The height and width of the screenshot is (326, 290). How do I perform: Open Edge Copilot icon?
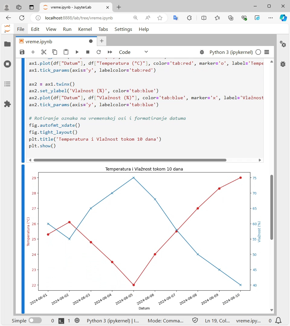[x=283, y=18]
